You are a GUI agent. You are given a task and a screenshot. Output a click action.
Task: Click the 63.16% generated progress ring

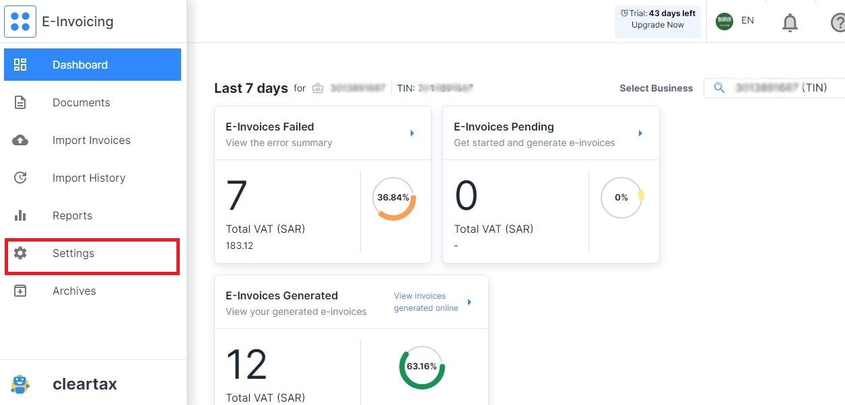click(x=421, y=367)
